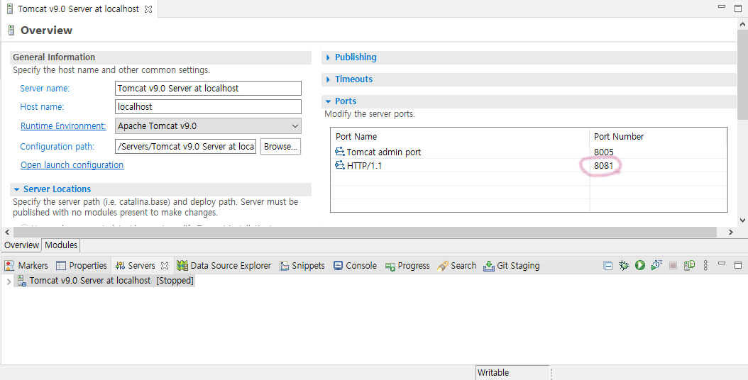Open the Snippets view tab
748x380 pixels.
(302, 266)
